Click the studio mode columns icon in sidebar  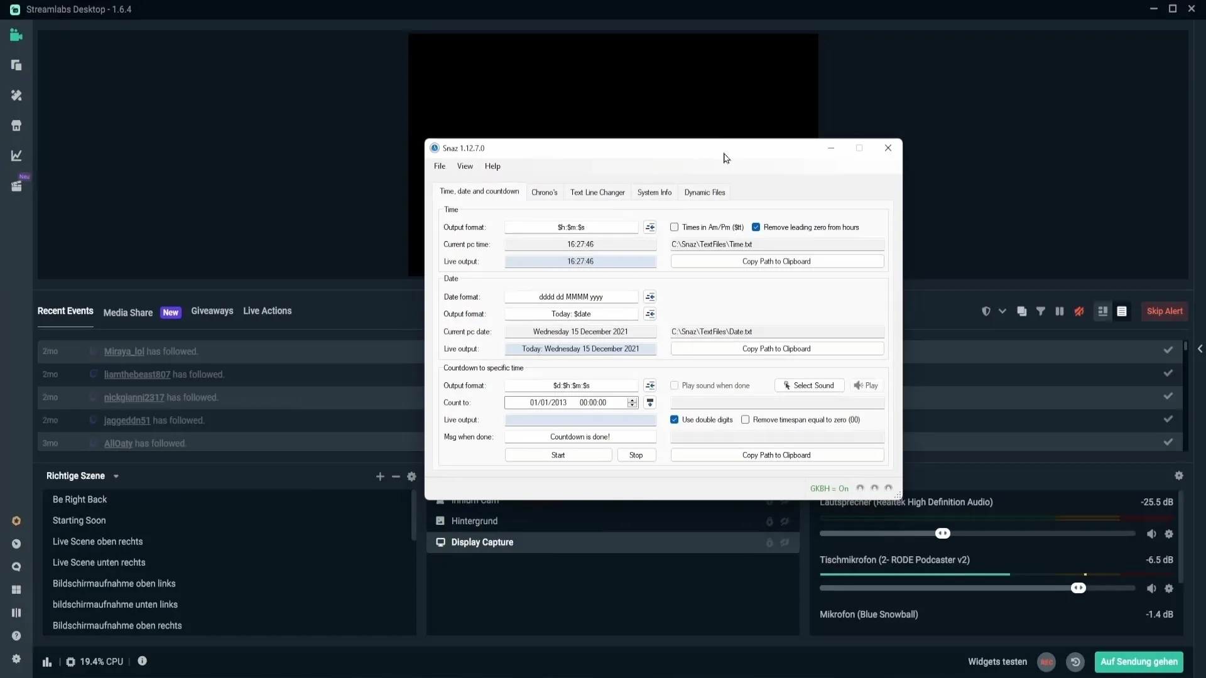point(16,613)
